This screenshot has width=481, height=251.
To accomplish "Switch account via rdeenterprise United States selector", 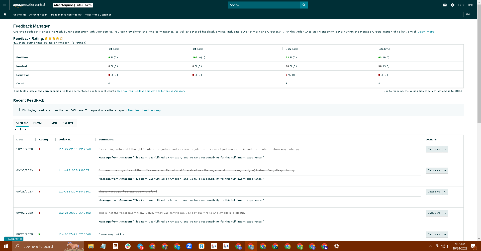I will 73,5.
